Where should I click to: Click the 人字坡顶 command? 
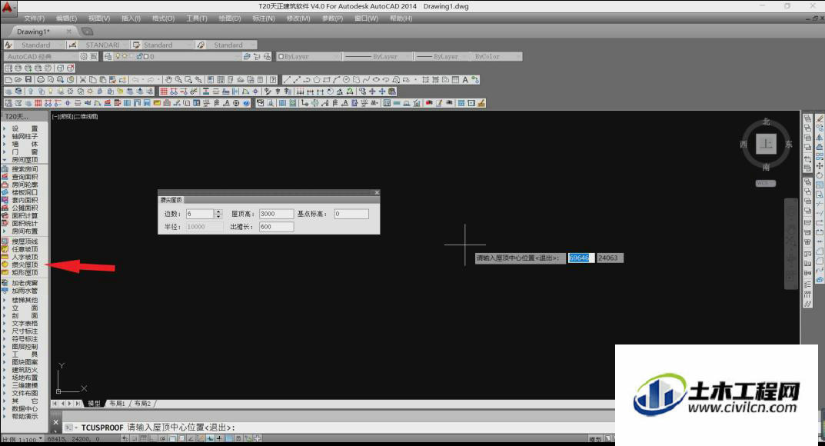(x=25, y=257)
